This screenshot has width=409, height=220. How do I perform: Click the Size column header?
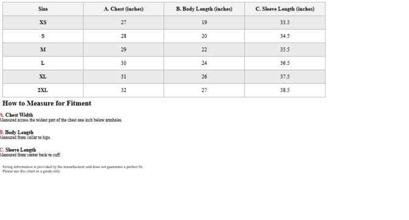coord(43,9)
